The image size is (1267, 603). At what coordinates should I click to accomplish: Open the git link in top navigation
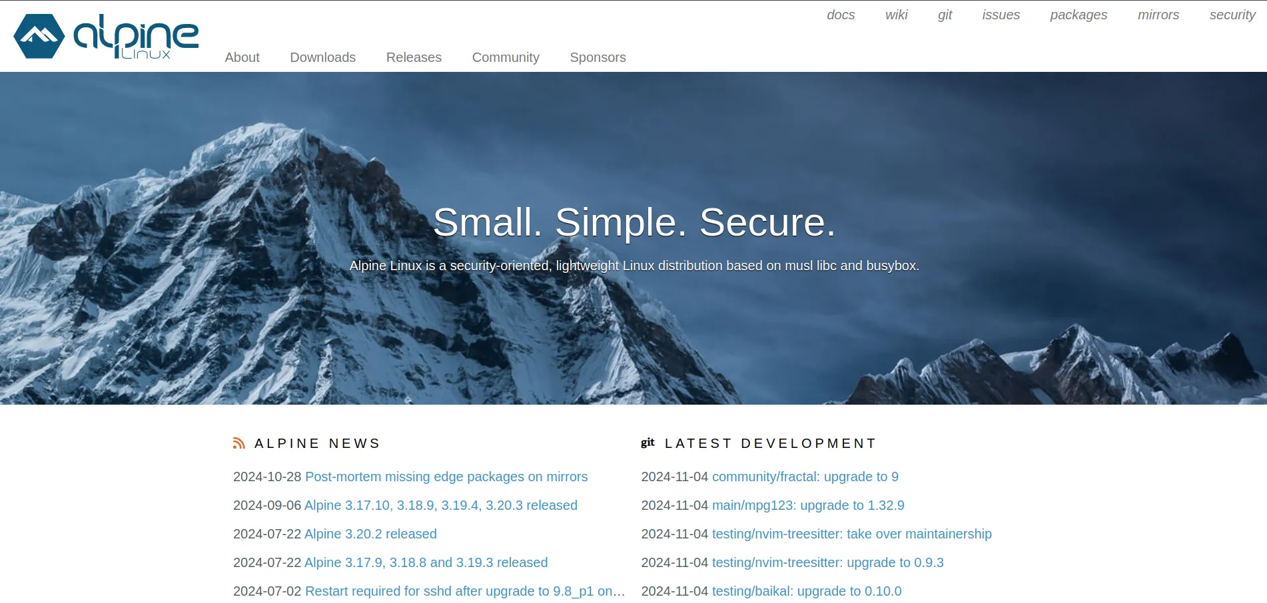pos(945,15)
